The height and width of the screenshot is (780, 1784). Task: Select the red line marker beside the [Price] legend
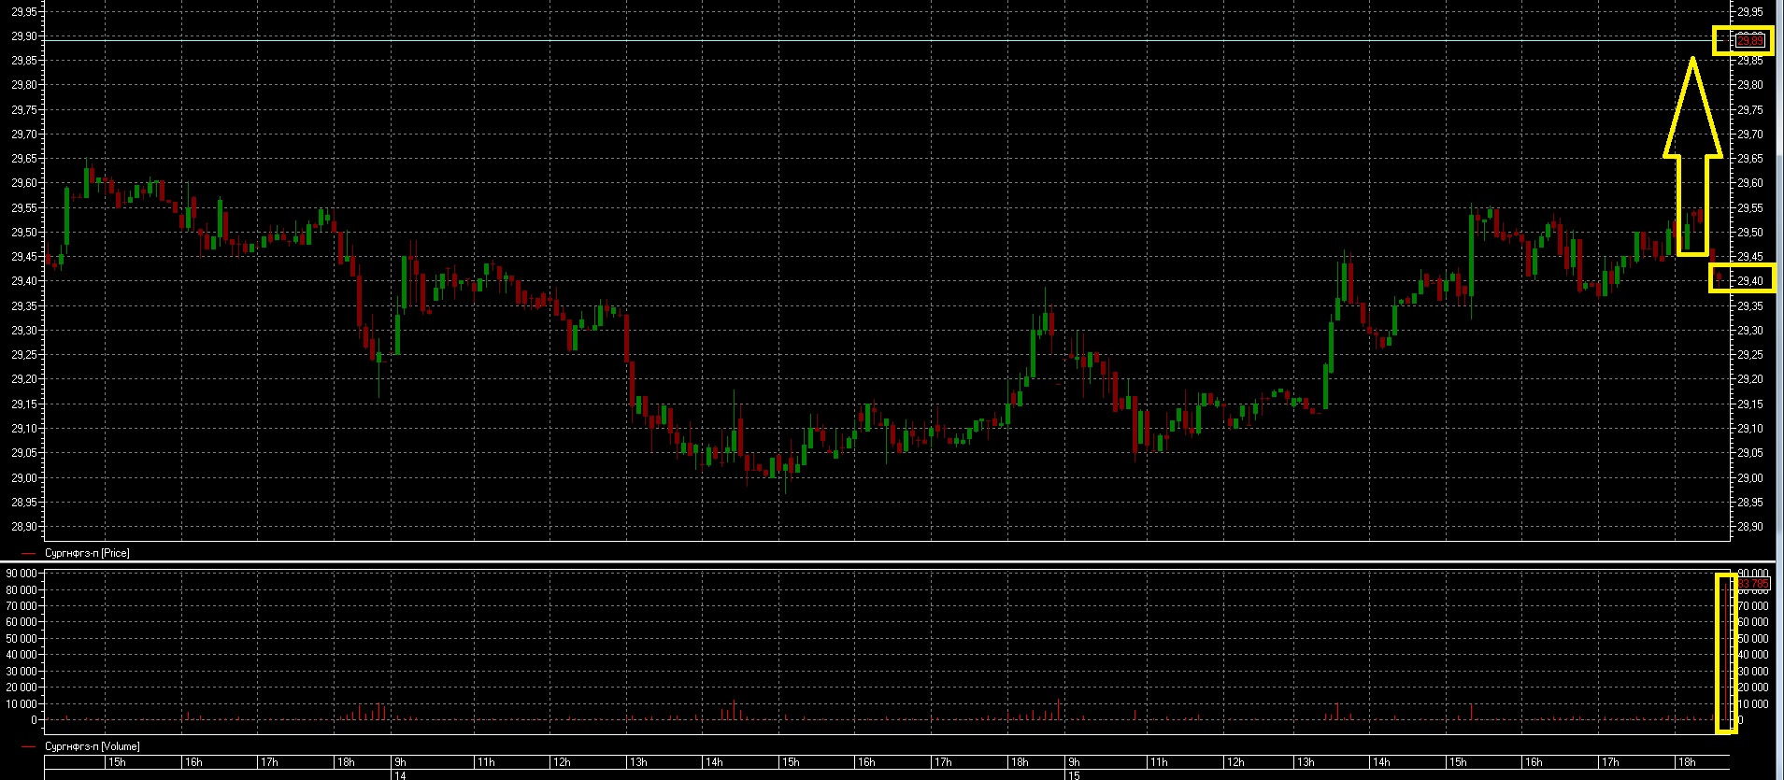pyautogui.click(x=28, y=554)
